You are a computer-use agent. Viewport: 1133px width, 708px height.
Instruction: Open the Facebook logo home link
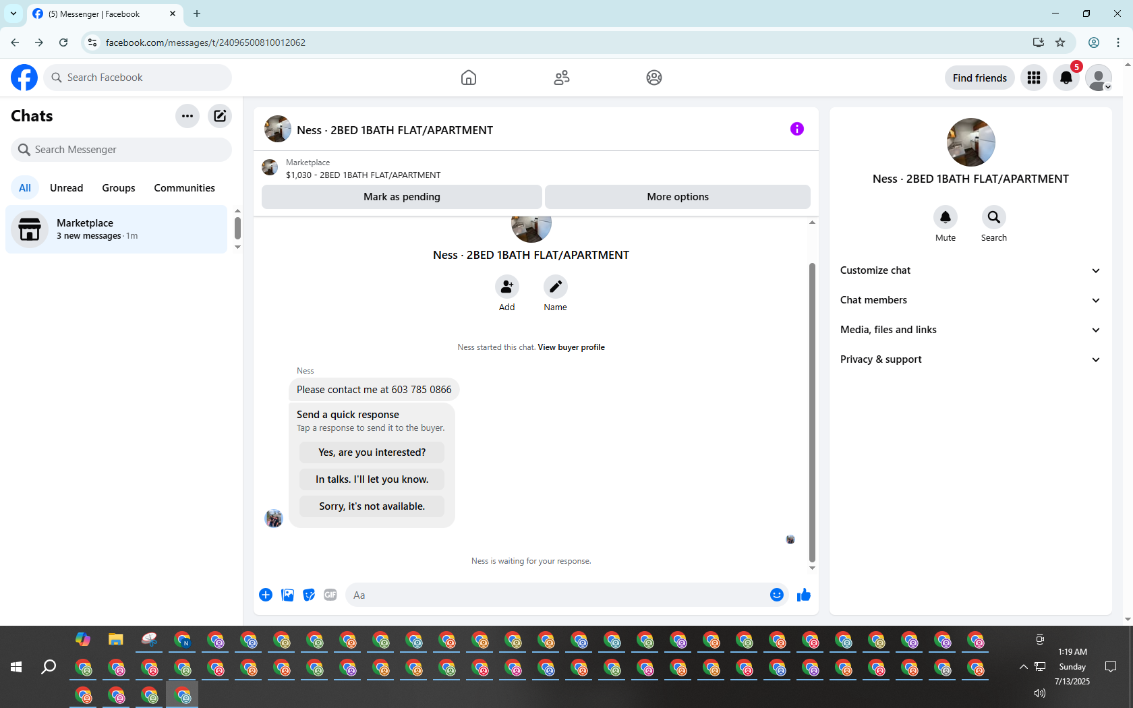pos(24,78)
